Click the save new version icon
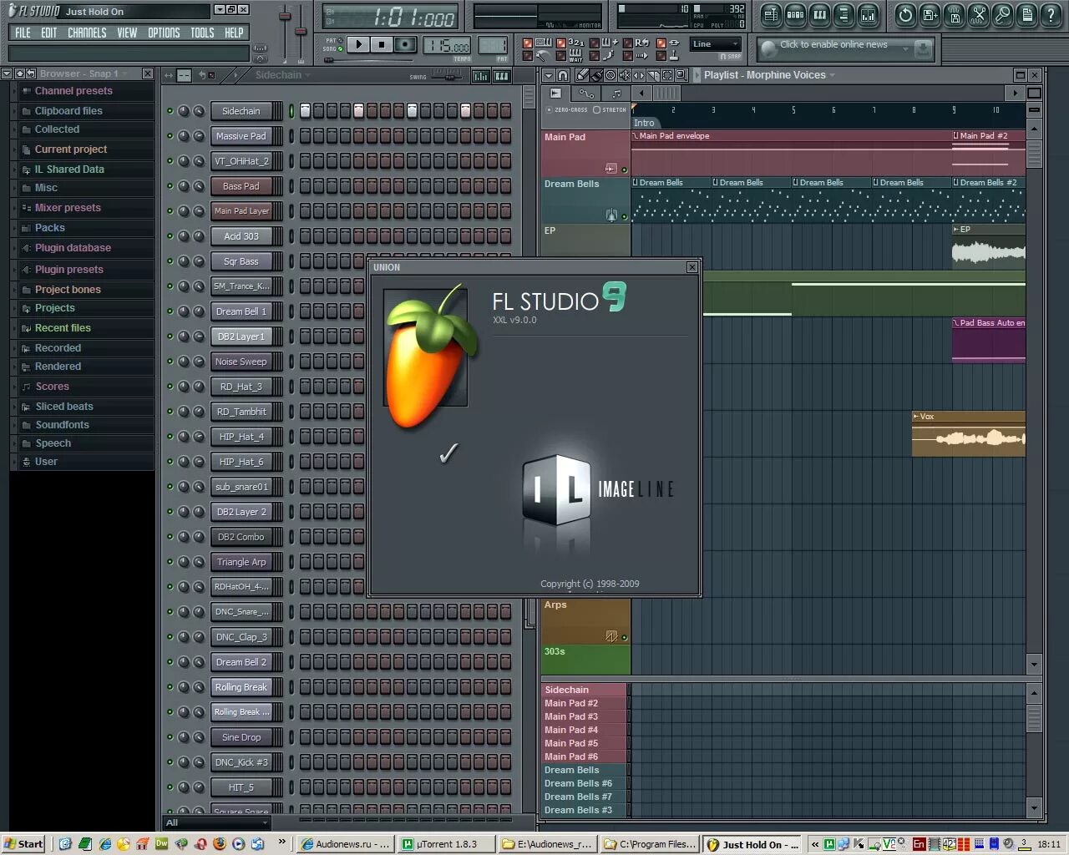1069x855 pixels. pyautogui.click(x=930, y=14)
